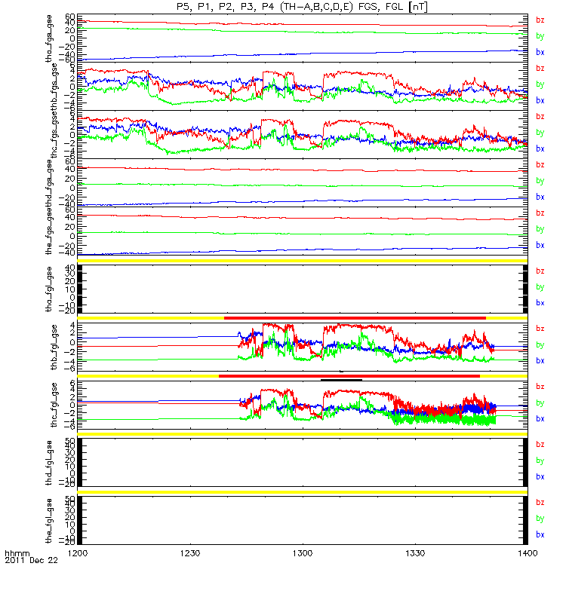Click by legend label beside tha_fgs_gse panel
This screenshot has height=603, width=566.
(540, 36)
